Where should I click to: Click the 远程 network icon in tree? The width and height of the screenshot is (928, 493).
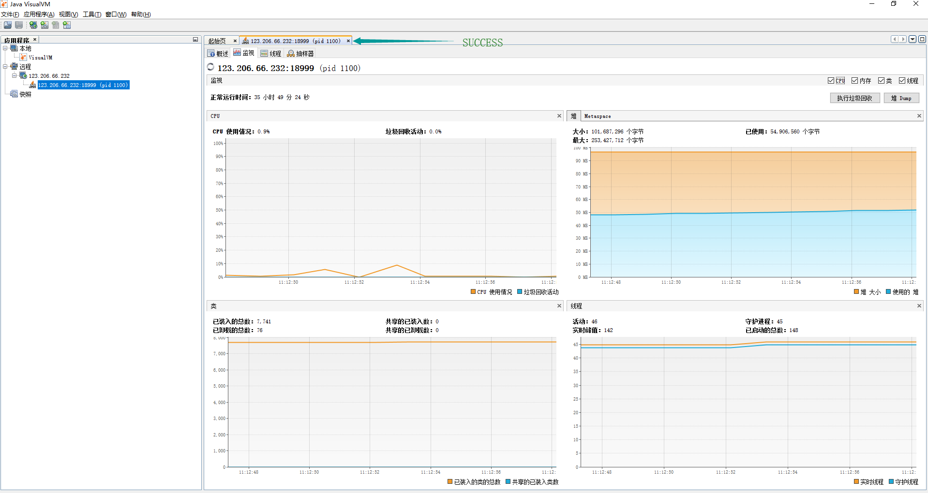click(x=14, y=67)
